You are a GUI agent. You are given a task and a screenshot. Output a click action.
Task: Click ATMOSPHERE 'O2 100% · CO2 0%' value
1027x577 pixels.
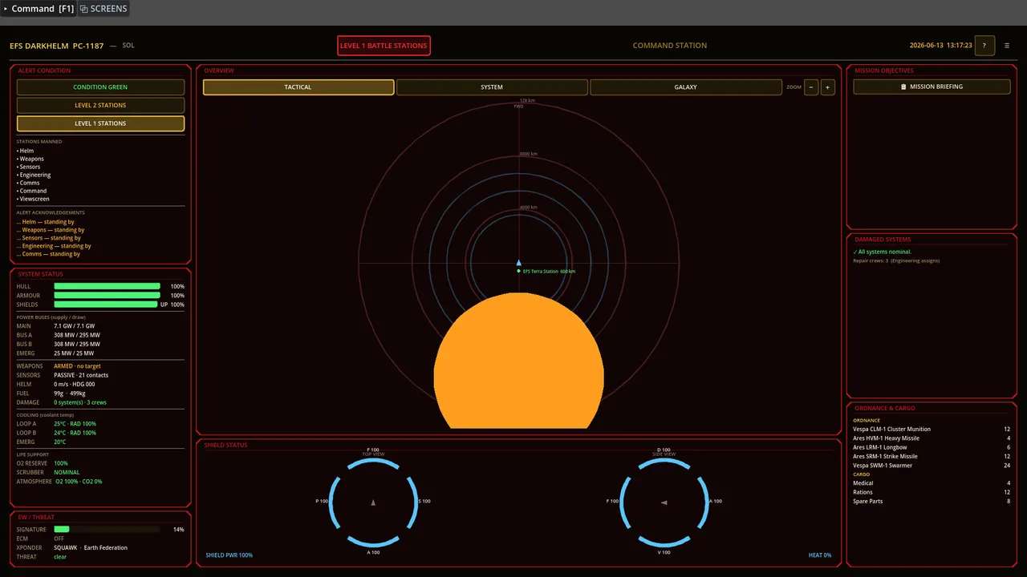78,482
